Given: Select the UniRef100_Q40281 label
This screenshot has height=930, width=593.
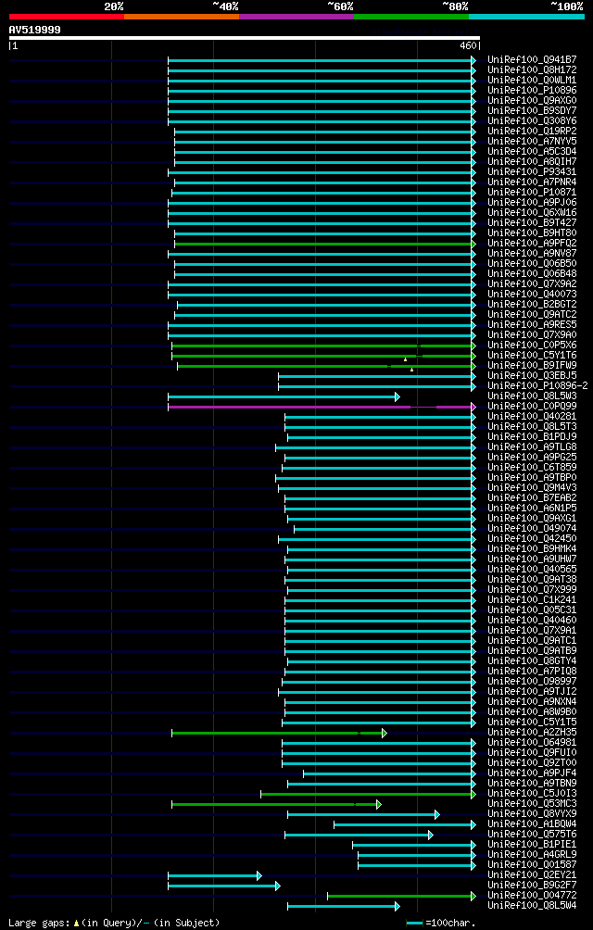Looking at the screenshot, I should tap(532, 416).
